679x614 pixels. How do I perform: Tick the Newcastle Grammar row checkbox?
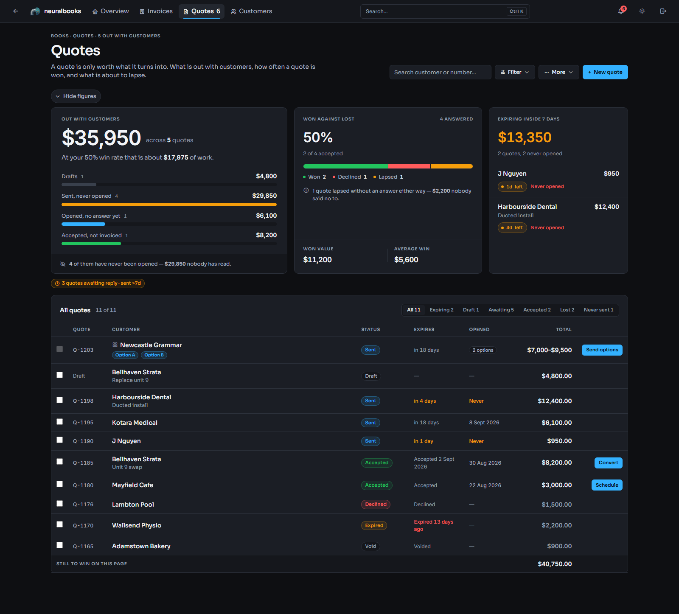(60, 349)
